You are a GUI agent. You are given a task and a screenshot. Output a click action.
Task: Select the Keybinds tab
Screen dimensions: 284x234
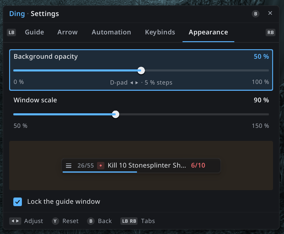160,32
